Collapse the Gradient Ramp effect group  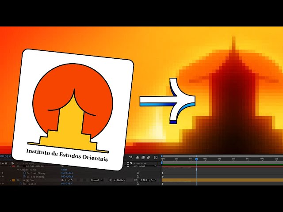18,170
